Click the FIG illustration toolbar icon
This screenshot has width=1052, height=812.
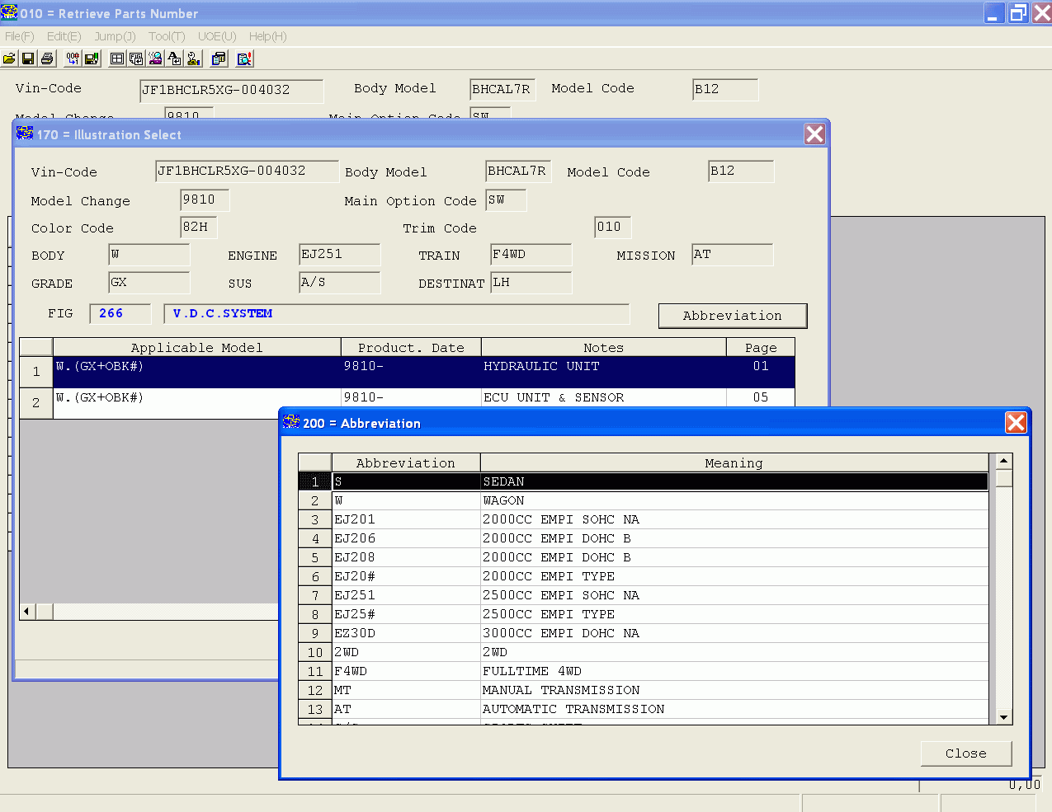136,59
